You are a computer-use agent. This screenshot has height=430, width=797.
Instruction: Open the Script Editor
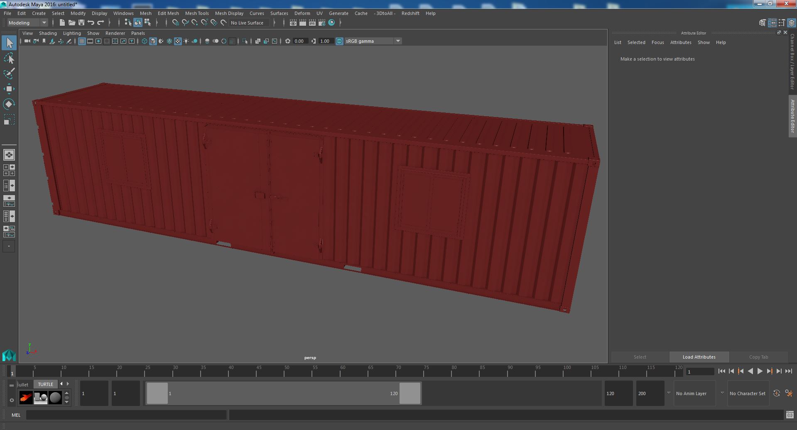click(x=790, y=415)
